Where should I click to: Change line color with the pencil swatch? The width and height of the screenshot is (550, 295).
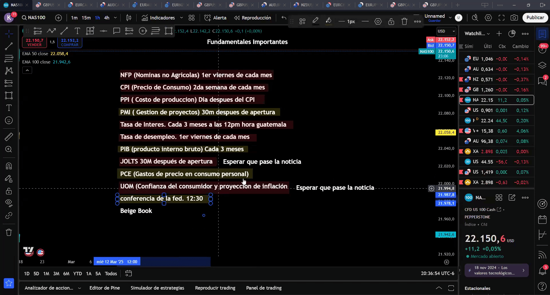tap(315, 21)
